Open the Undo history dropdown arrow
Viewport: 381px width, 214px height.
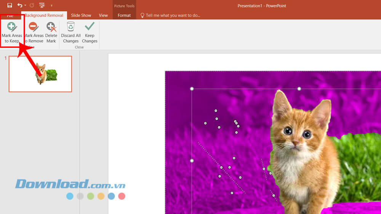[x=25, y=6]
